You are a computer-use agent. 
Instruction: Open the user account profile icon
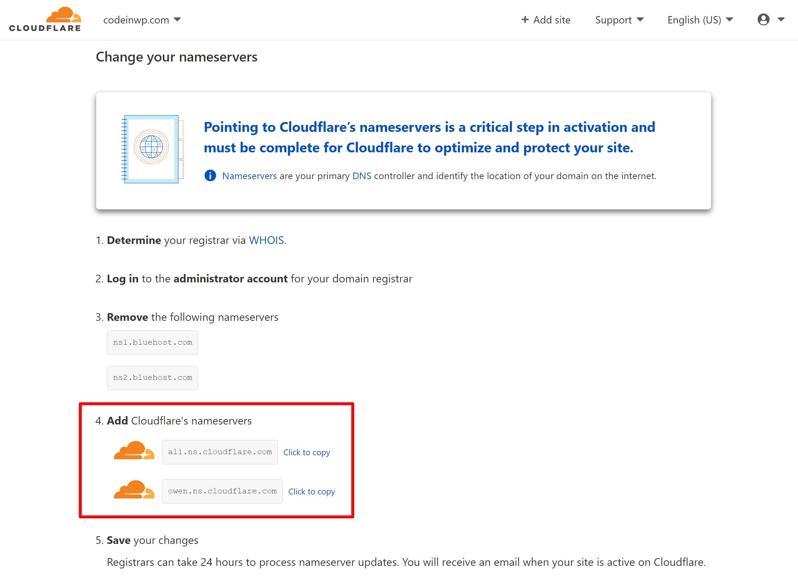[x=764, y=20]
